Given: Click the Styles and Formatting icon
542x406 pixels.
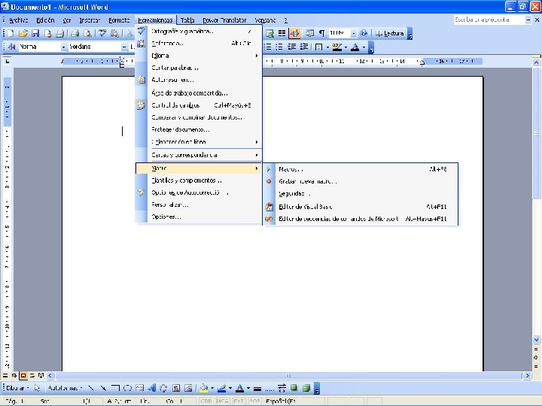Looking at the screenshot, I should [11, 47].
